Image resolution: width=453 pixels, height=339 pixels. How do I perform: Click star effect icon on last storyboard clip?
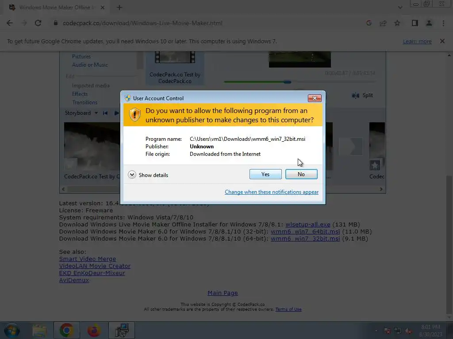(375, 166)
